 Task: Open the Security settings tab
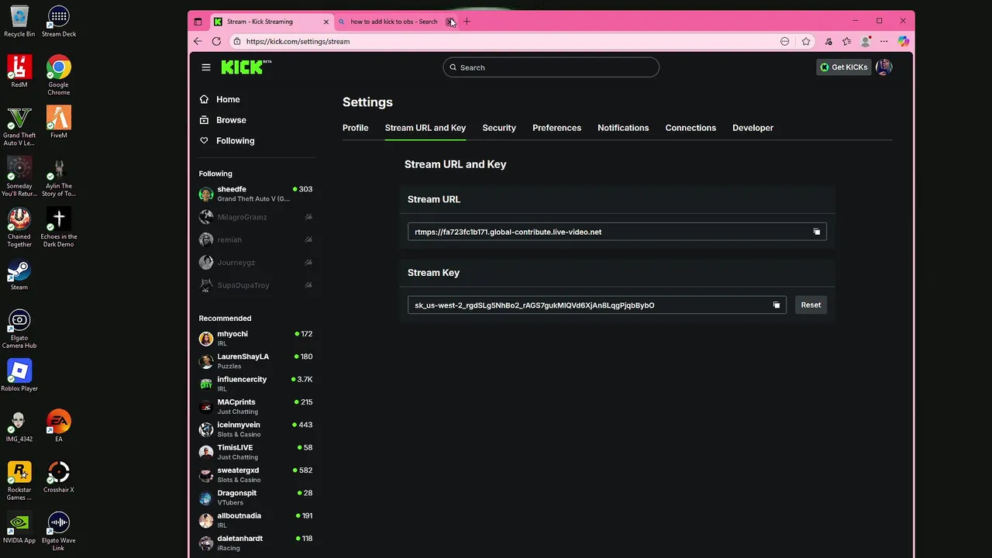point(499,128)
